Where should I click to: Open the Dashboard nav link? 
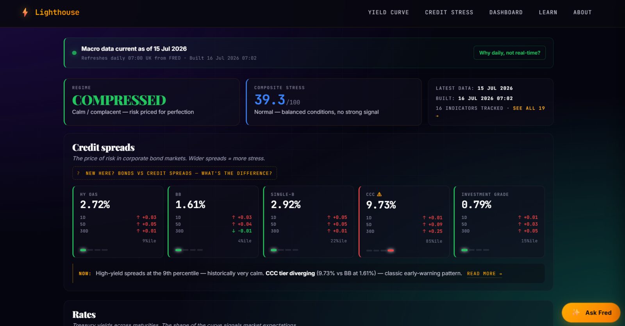coord(506,13)
